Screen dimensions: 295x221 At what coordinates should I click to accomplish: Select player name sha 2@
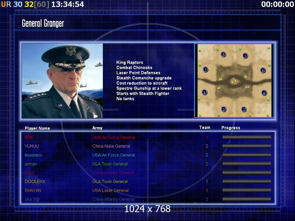coord(32,199)
